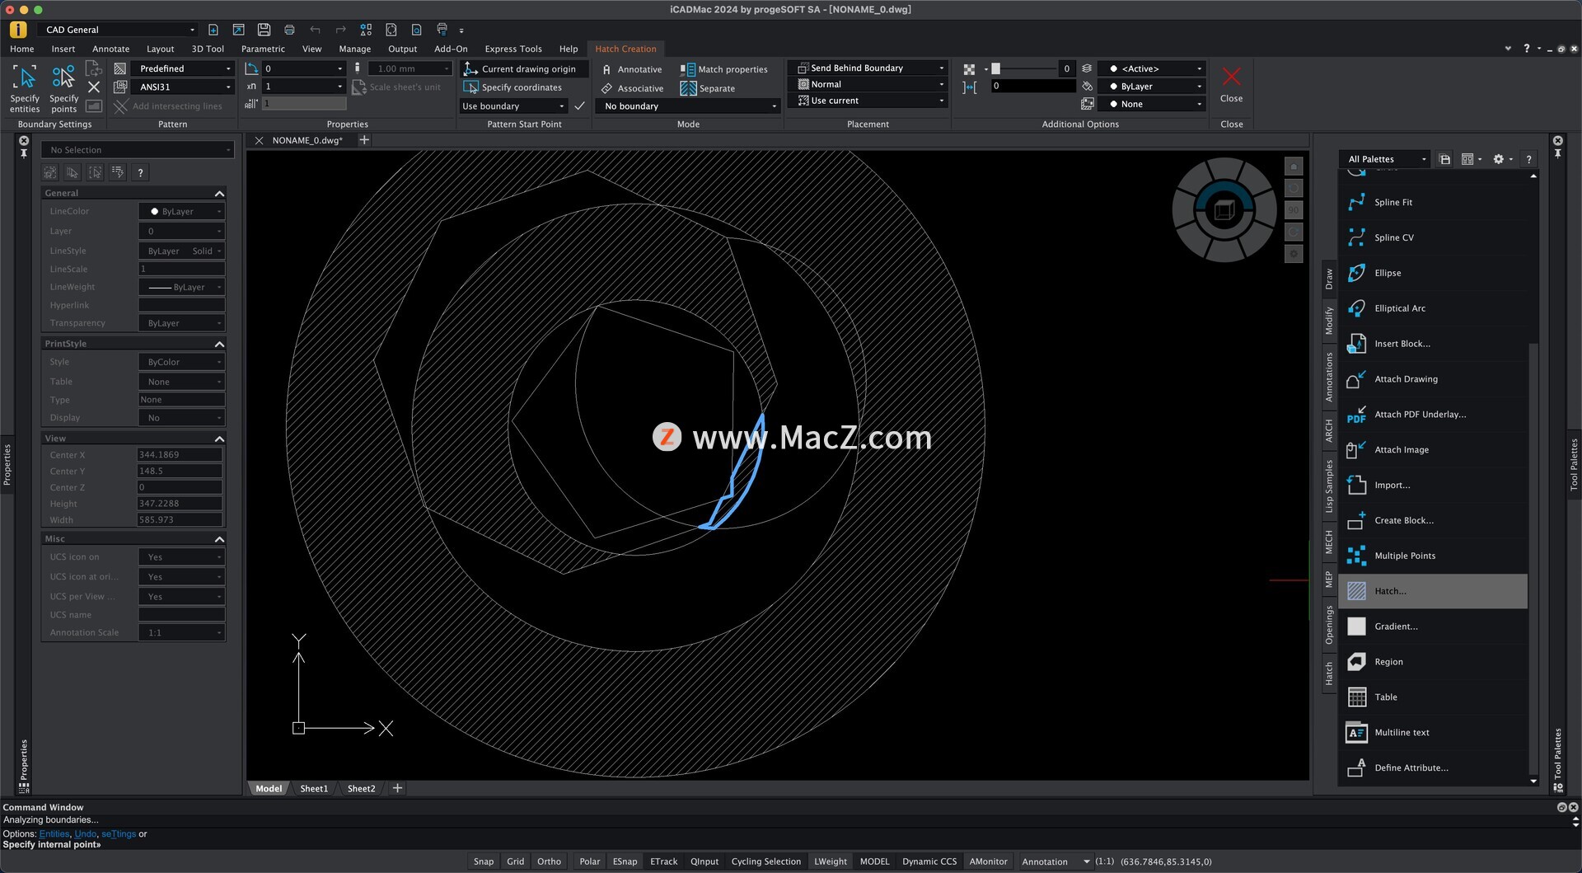Open LineColor ByLayer color dropdown
This screenshot has width=1582, height=873.
pyautogui.click(x=181, y=212)
